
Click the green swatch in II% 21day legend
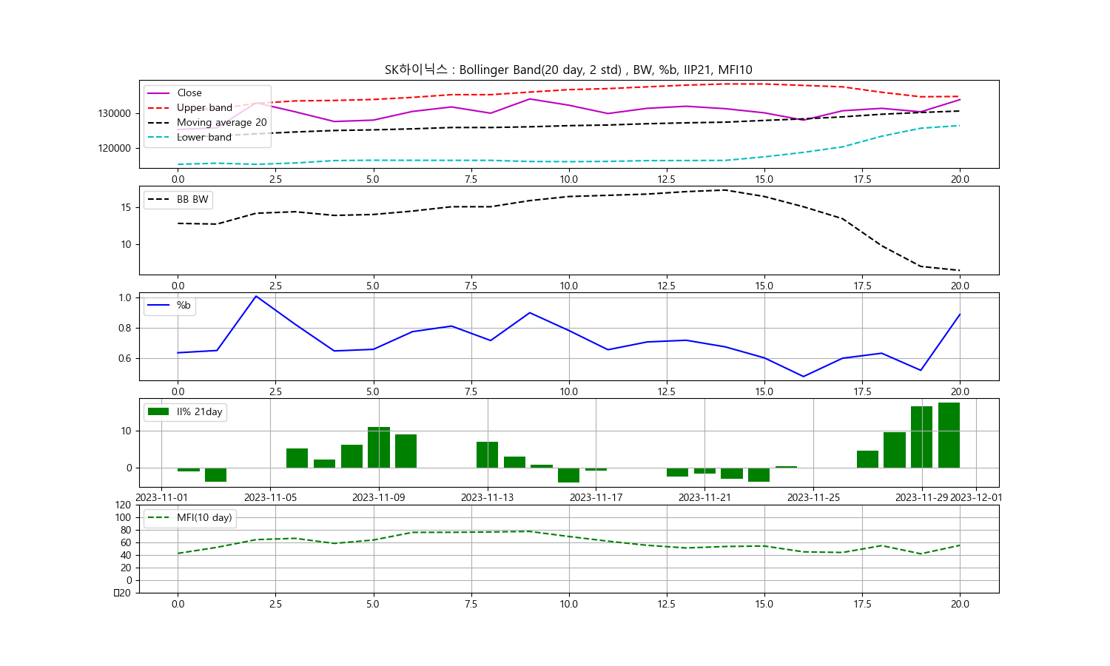click(158, 412)
